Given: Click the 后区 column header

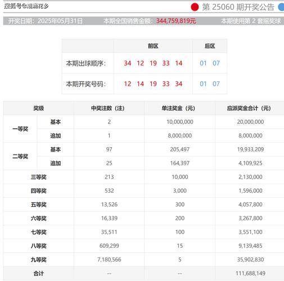Looking at the screenshot, I should click(x=210, y=46).
